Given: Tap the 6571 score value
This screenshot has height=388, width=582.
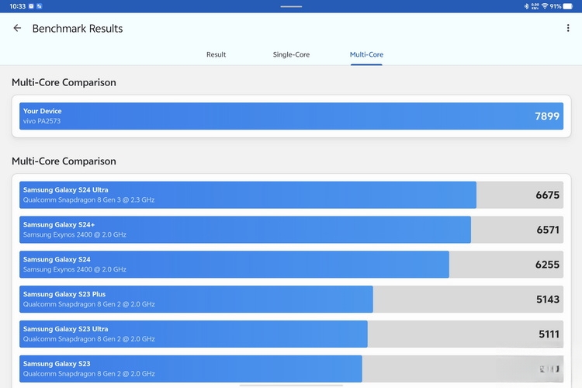Looking at the screenshot, I should (548, 230).
